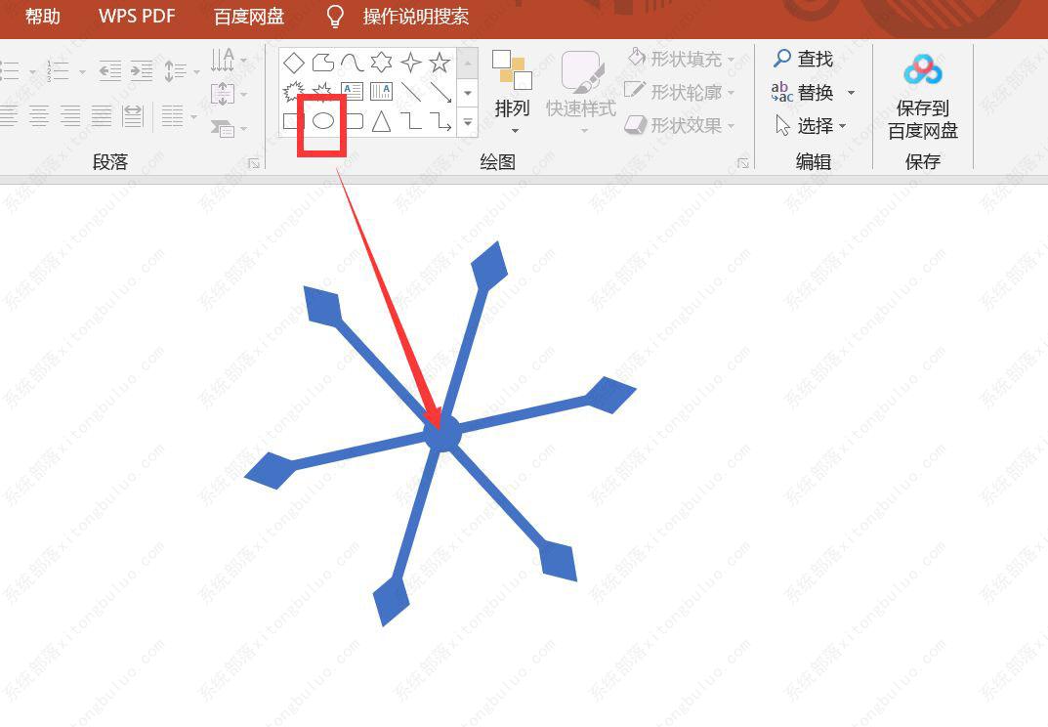Viewport: 1048px width, 727px height.
Task: Select the Elbow Arrow Connector shape
Action: (440, 121)
